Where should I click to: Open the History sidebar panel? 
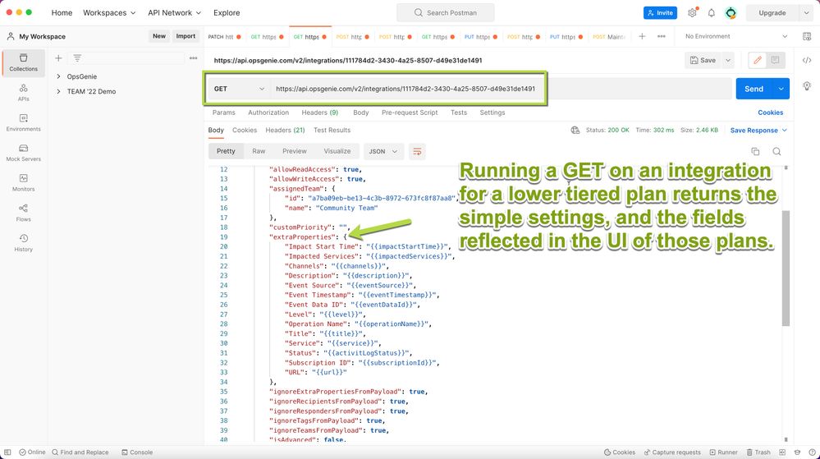pos(24,243)
